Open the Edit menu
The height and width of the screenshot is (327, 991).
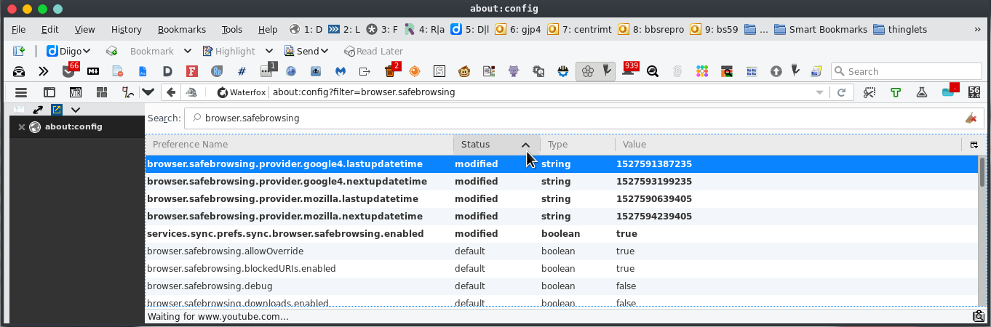(x=49, y=30)
